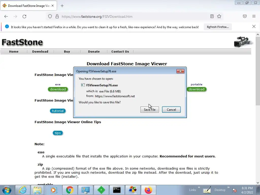Viewport: 260px width, 195px height.
Task: Open the Download menu item
Action: click(x=40, y=52)
